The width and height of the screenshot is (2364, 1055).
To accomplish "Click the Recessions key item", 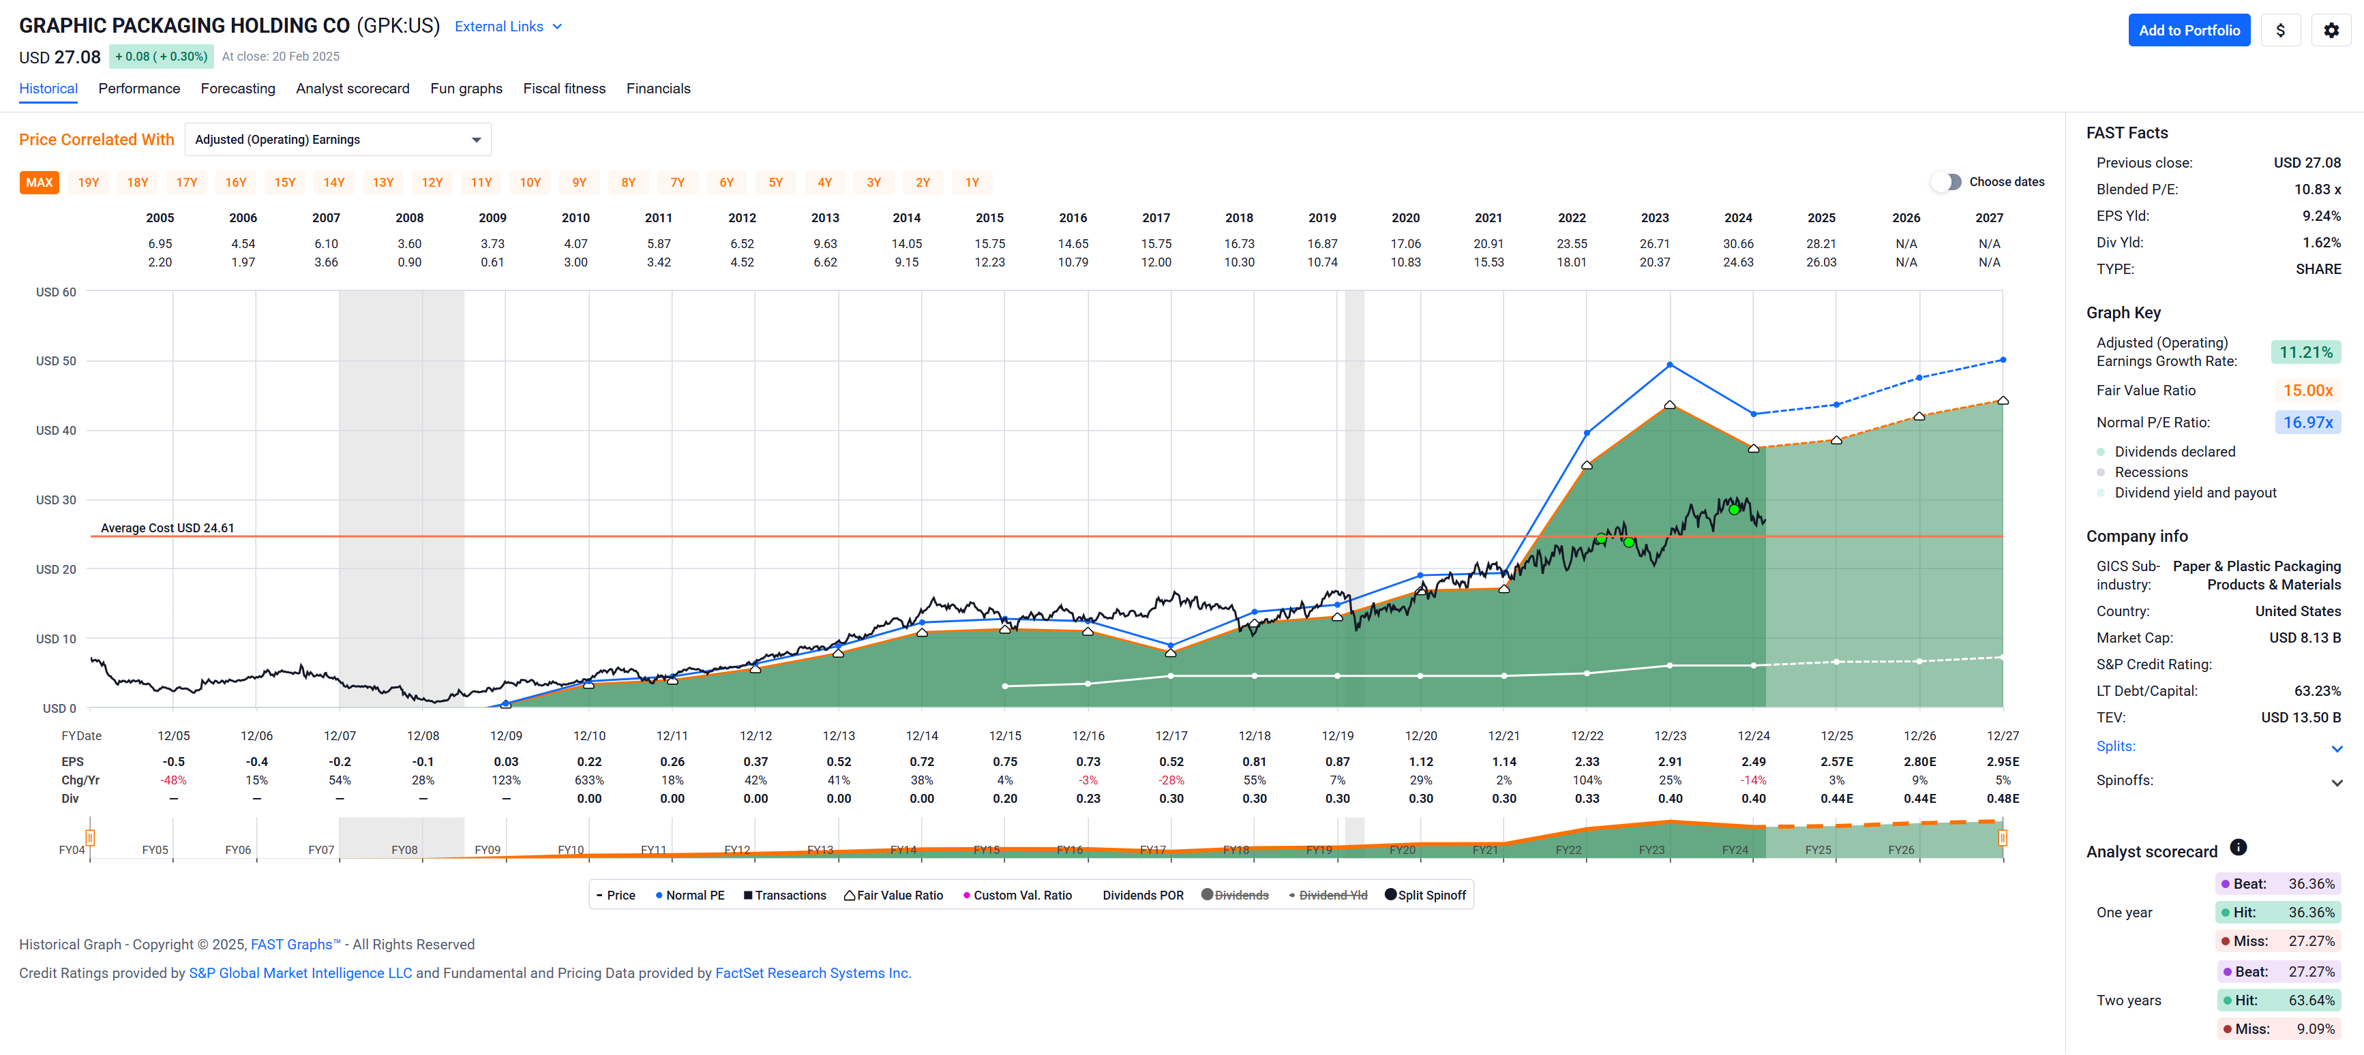I will click(x=2142, y=472).
